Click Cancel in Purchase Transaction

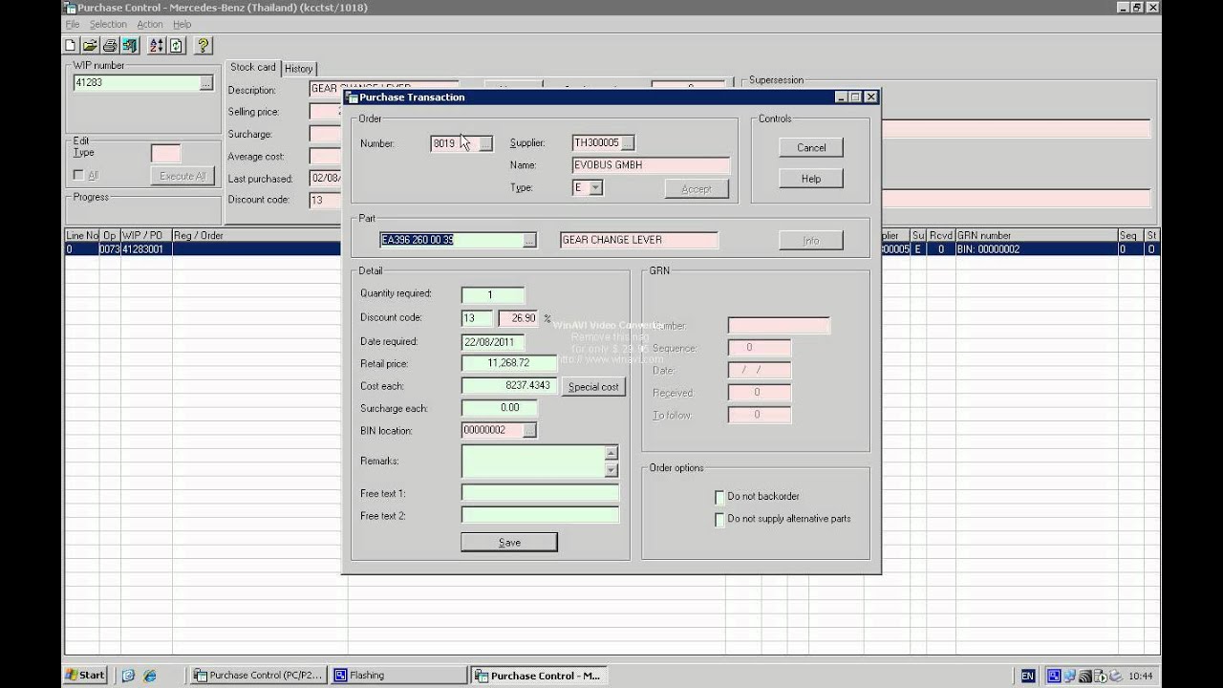click(811, 147)
